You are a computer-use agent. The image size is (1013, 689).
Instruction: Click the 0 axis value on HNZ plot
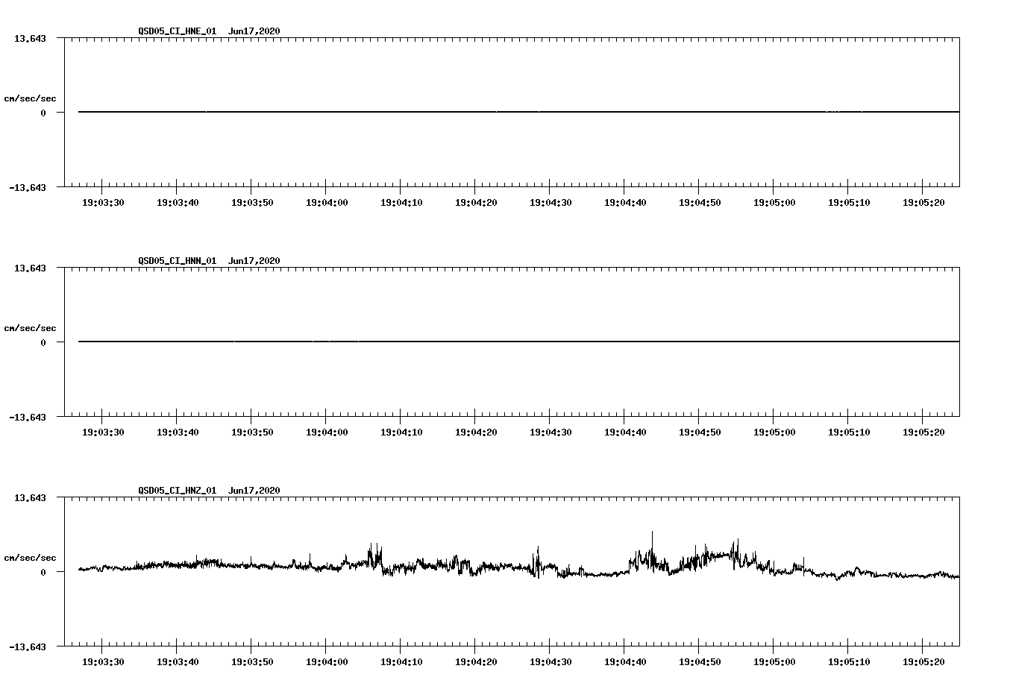pyautogui.click(x=43, y=572)
